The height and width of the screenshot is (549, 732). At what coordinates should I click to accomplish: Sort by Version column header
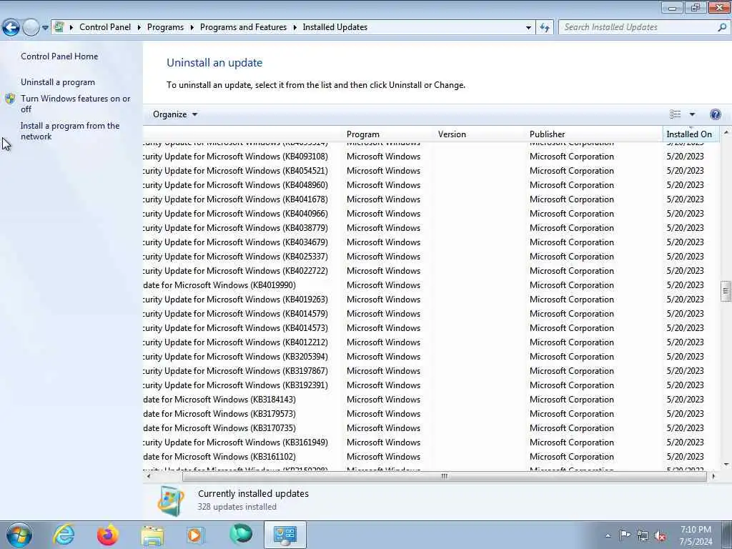pos(481,134)
